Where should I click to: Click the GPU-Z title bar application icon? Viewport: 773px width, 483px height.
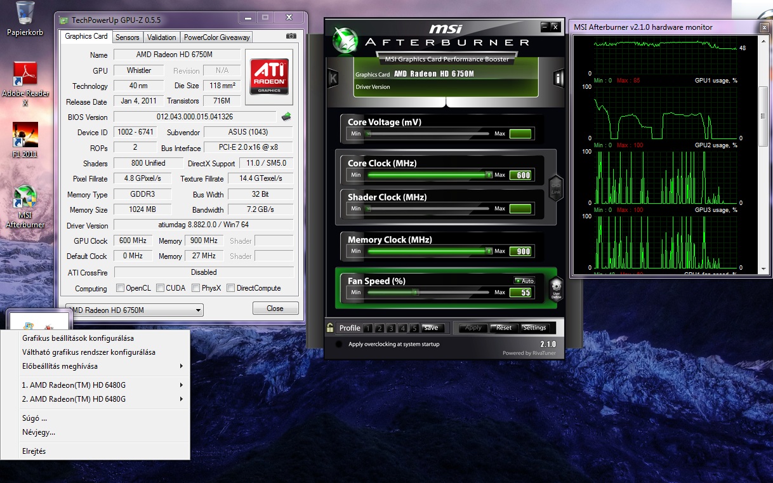63,20
